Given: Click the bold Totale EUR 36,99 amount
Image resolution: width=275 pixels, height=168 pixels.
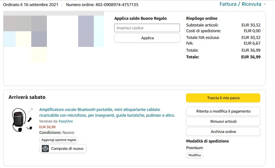Looking at the screenshot, I should pyautogui.click(x=251, y=57).
